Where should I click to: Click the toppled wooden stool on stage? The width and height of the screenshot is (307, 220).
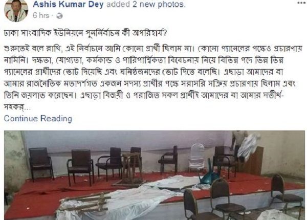click(130, 169)
